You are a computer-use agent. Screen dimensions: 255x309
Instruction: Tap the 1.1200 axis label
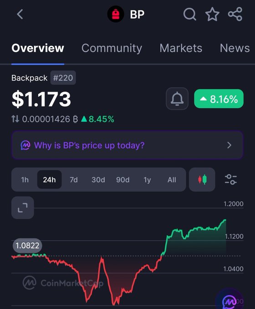point(234,236)
